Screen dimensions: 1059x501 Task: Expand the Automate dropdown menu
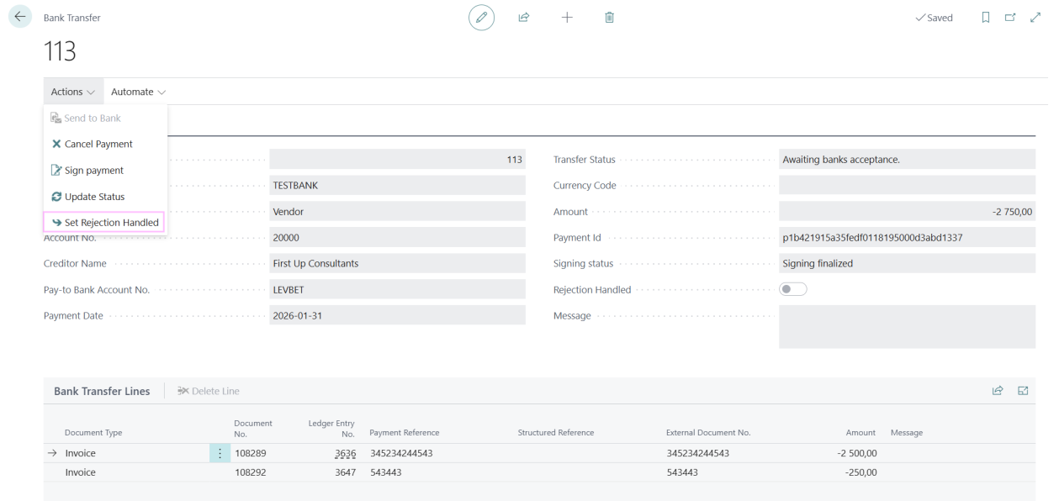139,92
